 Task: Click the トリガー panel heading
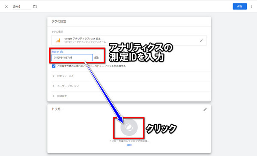tap(57, 109)
